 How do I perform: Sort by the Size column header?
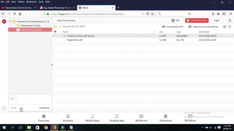pos(161,32)
